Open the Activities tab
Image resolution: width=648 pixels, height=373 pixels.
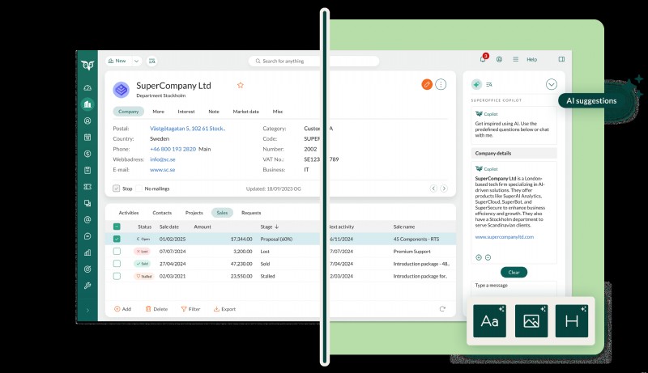[129, 213]
